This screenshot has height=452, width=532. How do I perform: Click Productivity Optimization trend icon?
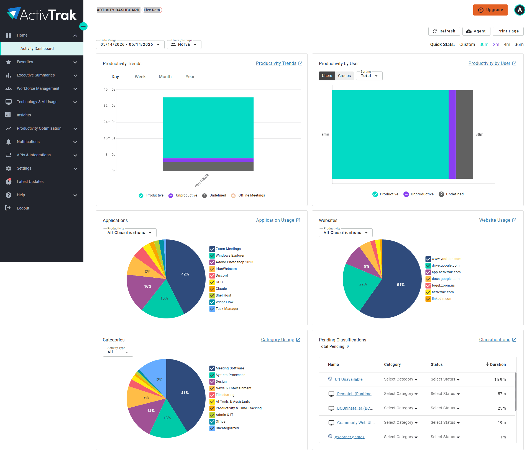[9, 128]
